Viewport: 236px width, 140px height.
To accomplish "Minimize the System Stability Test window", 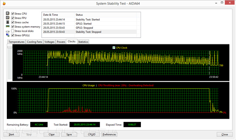I will point(216,3).
